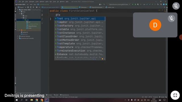Select Test org.junit.jupiter.api completion suggestion

click(80, 19)
